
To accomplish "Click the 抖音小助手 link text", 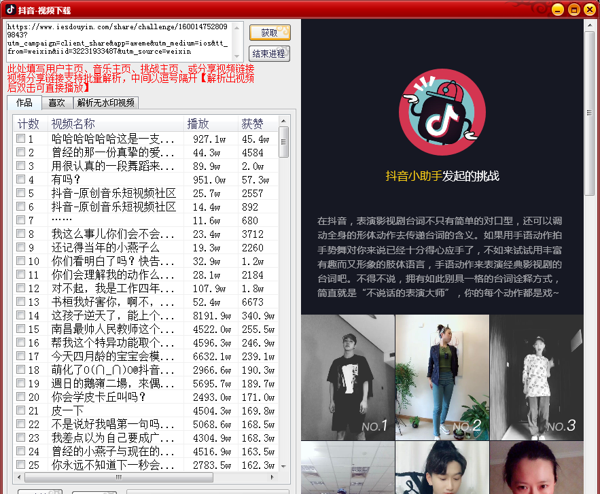I will click(414, 176).
